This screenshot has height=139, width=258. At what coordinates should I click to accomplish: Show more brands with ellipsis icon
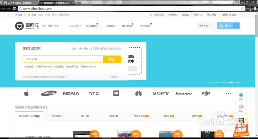coord(228,93)
